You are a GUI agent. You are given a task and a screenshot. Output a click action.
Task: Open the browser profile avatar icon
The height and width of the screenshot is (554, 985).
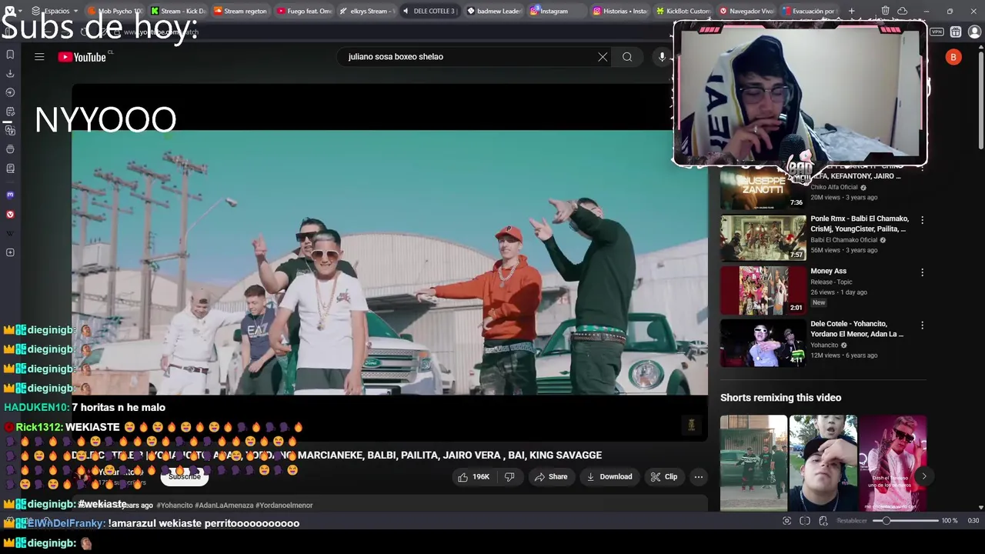coord(974,32)
